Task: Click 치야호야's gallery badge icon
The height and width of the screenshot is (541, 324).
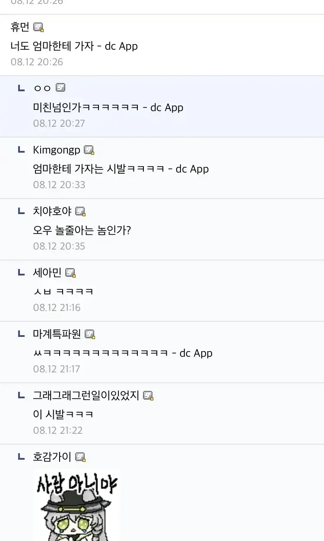Action: [80, 211]
